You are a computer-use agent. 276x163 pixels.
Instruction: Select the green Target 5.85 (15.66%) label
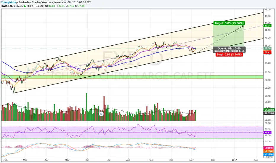(229, 23)
